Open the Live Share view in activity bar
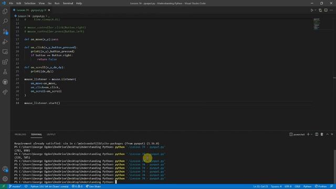 click(5, 92)
